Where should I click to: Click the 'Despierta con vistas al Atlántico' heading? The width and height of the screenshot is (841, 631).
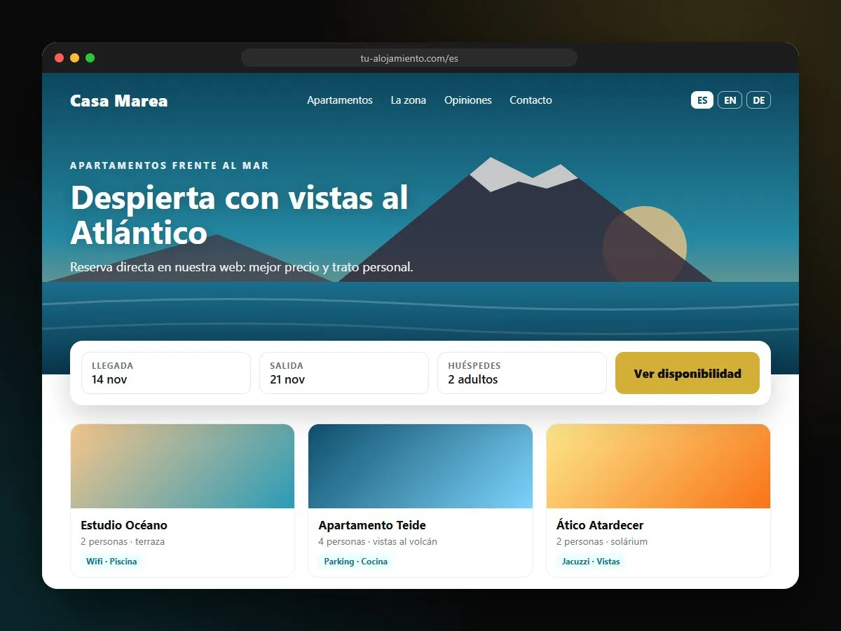click(239, 215)
